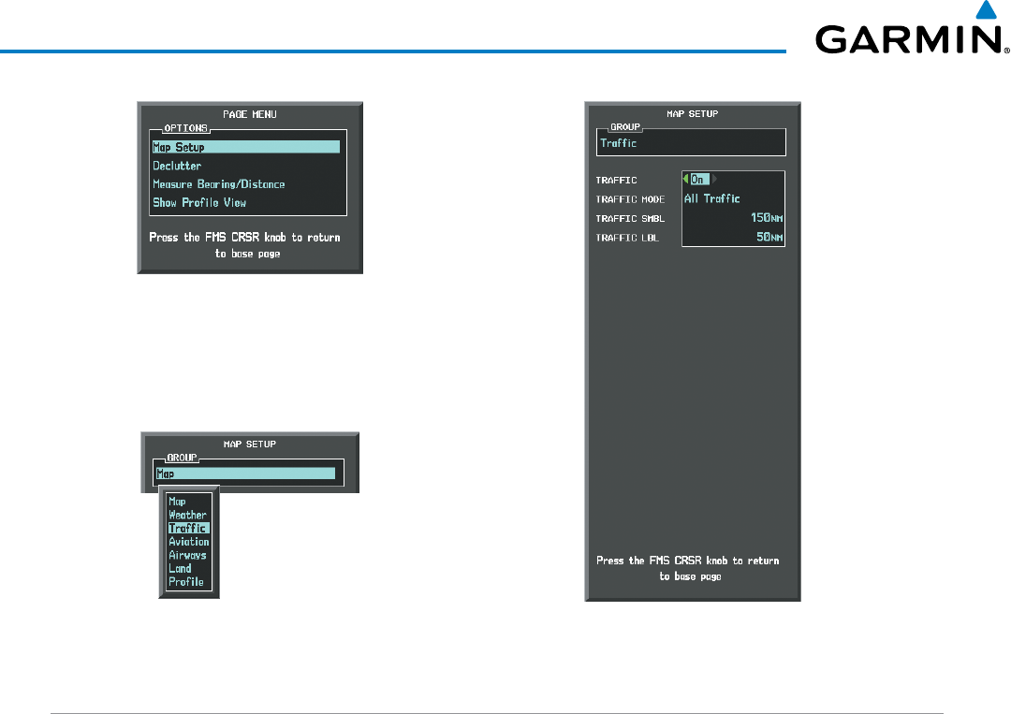This screenshot has height=714, width=1011.
Task: Click the right arrow beside On
Action: 714,179
